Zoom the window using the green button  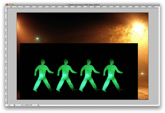pos(13,5)
